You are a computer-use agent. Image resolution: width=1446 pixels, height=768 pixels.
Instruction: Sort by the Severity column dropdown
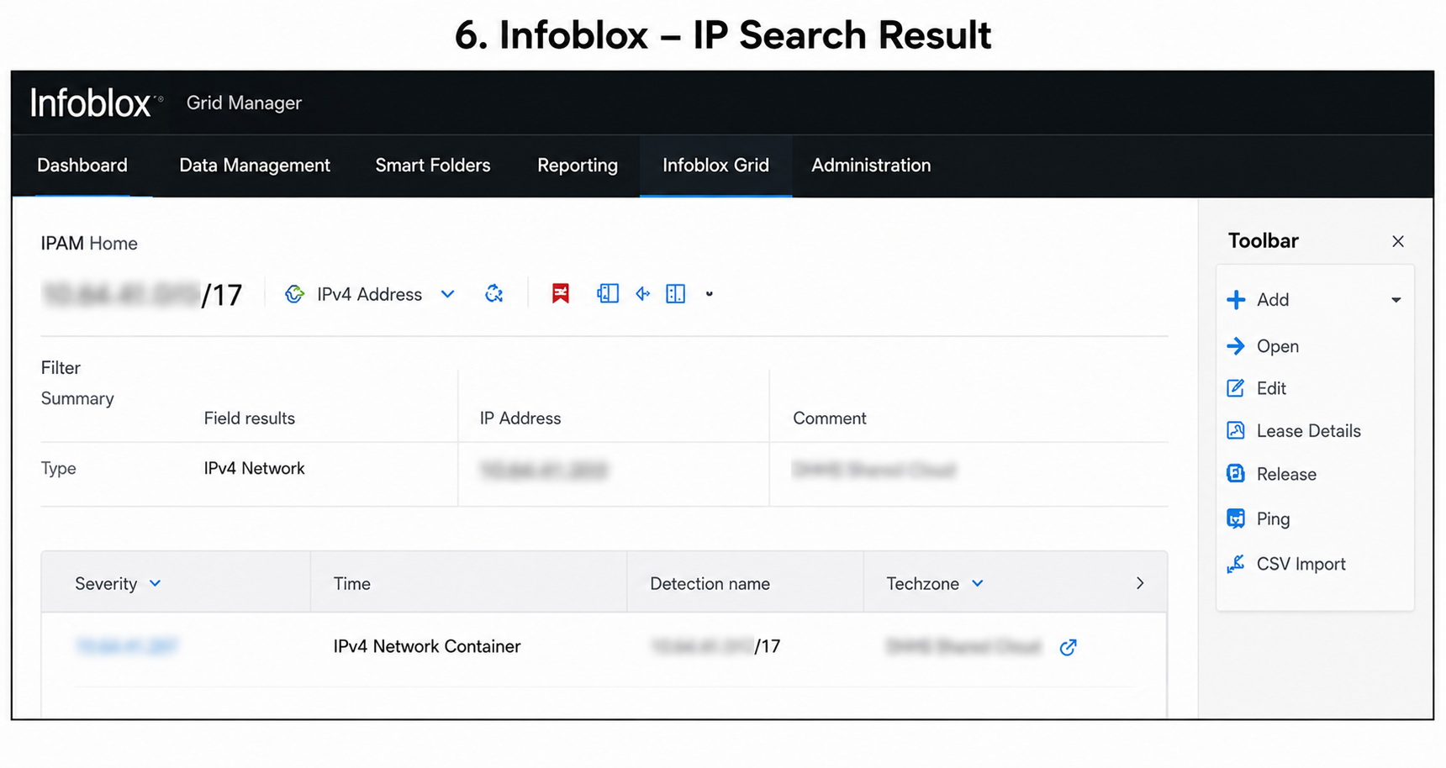pos(156,583)
